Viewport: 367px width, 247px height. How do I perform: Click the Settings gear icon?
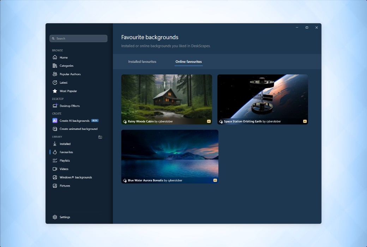(x=55, y=217)
